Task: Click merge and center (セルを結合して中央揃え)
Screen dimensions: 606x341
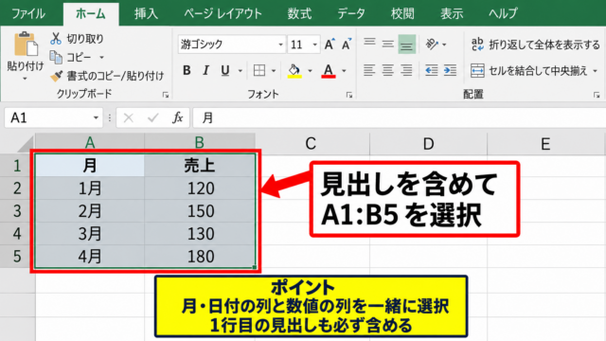Action: click(529, 71)
